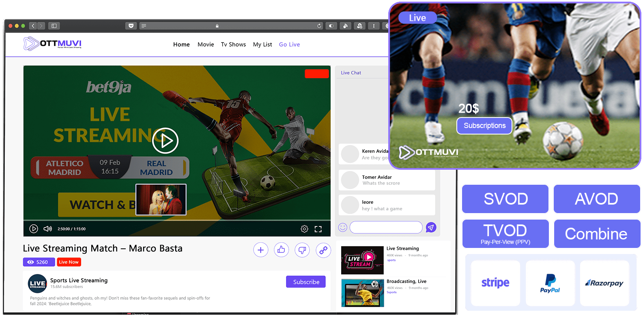Viewport: 643px width, 316px height.
Task: Click the Subscriptions button on banner
Action: [484, 126]
